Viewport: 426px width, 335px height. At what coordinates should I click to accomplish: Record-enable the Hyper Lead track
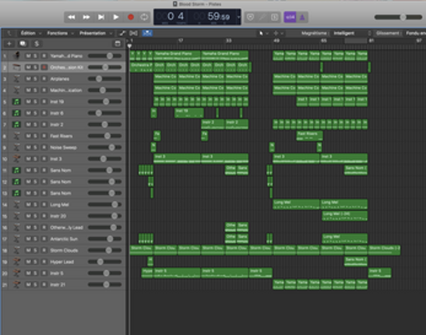[44, 262]
